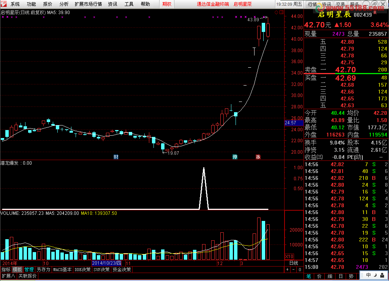Select the 价 price tab

(319, 276)
